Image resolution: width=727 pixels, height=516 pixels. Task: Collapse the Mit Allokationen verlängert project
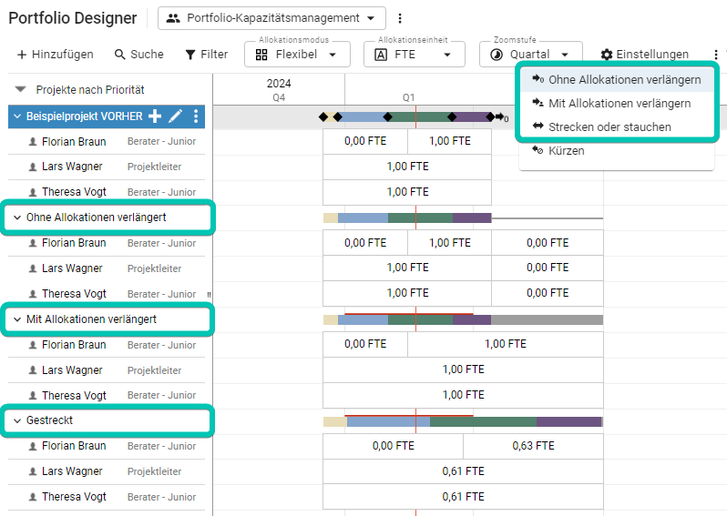(x=17, y=319)
